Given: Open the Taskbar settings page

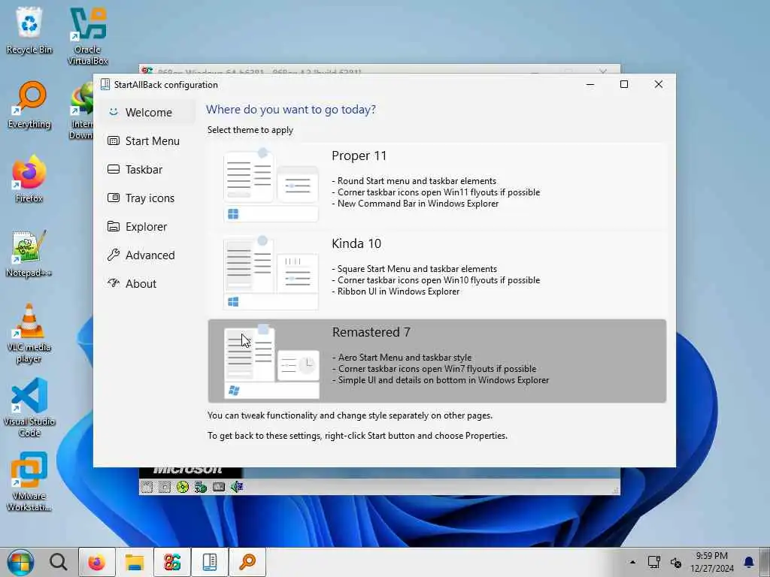Looking at the screenshot, I should coord(149,169).
